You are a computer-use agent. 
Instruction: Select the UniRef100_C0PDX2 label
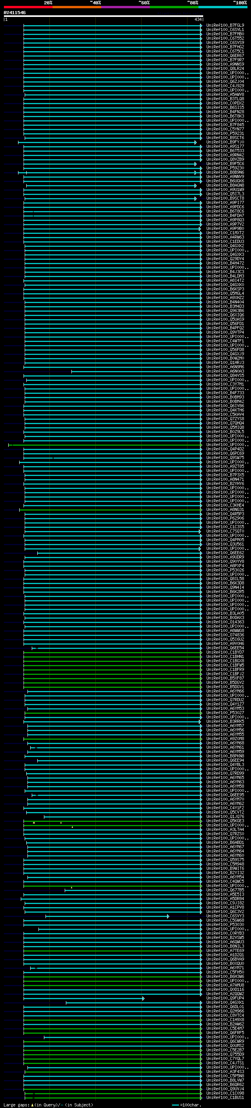click(x=225, y=103)
